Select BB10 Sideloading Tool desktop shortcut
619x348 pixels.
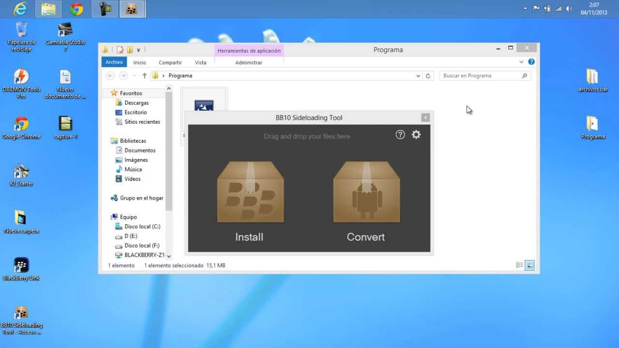[x=21, y=320]
